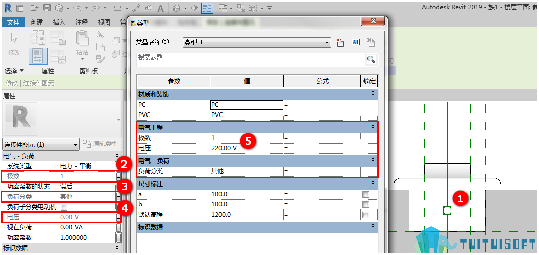The width and height of the screenshot is (539, 255).
Task: Click the 搜索参数 input field
Action: (x=251, y=60)
